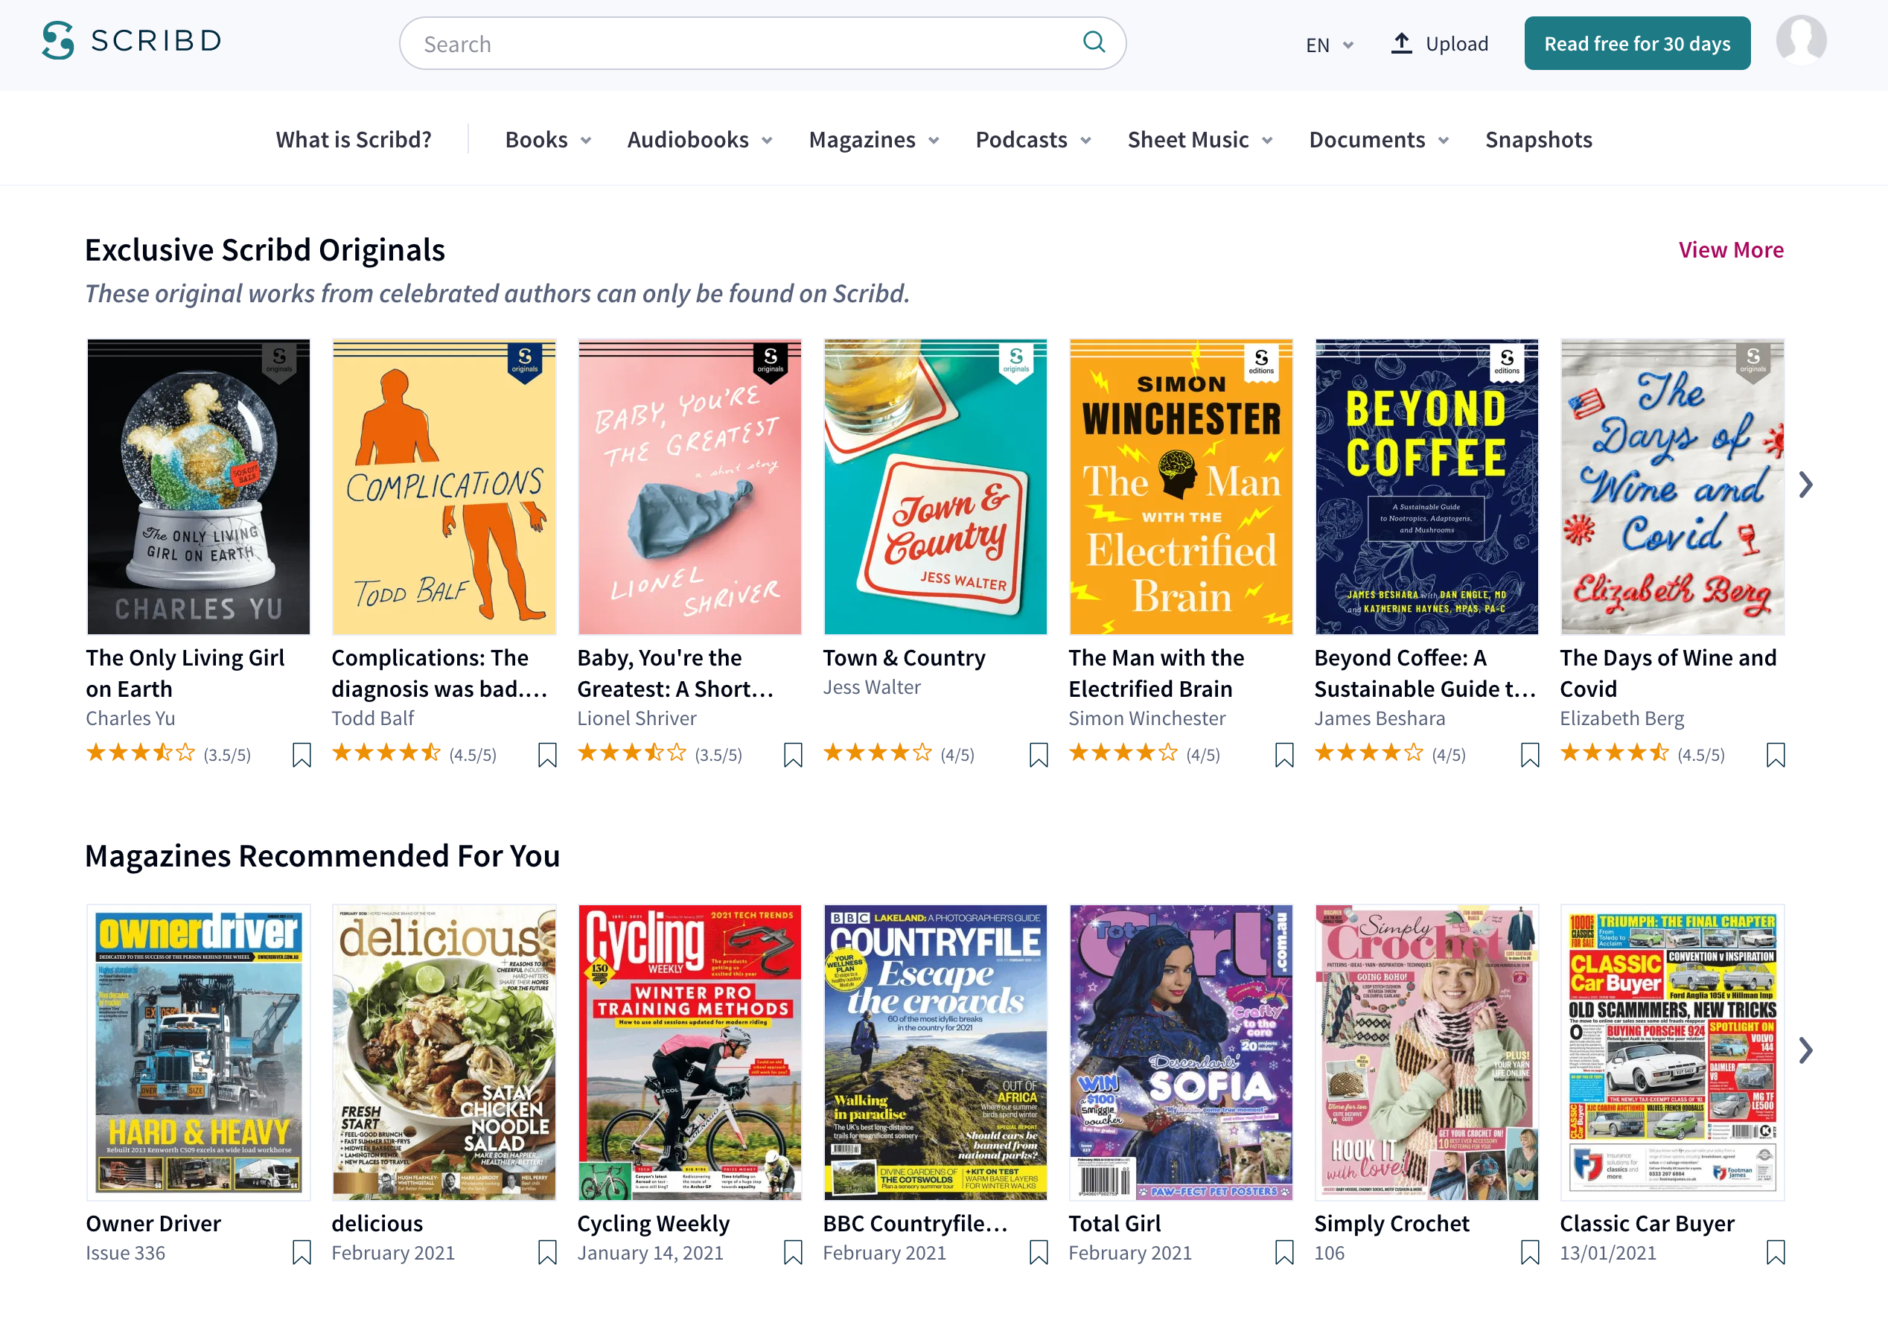Viewport: 1888px width, 1340px height.
Task: Focus the Search input field
Action: (x=762, y=43)
